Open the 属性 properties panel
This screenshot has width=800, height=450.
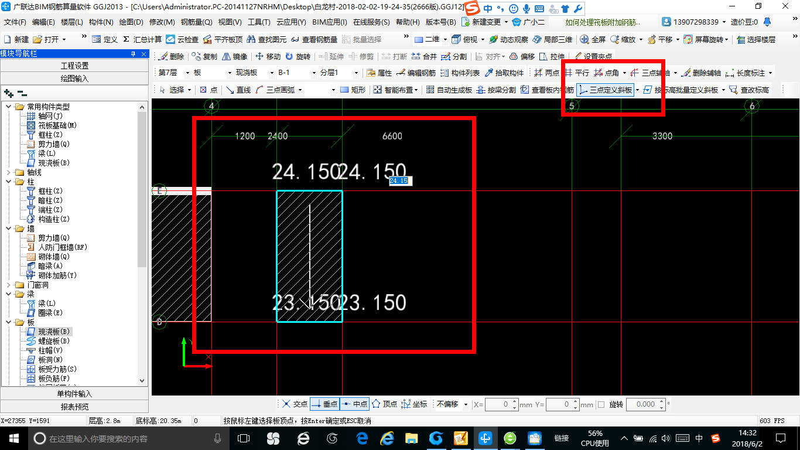click(x=379, y=73)
